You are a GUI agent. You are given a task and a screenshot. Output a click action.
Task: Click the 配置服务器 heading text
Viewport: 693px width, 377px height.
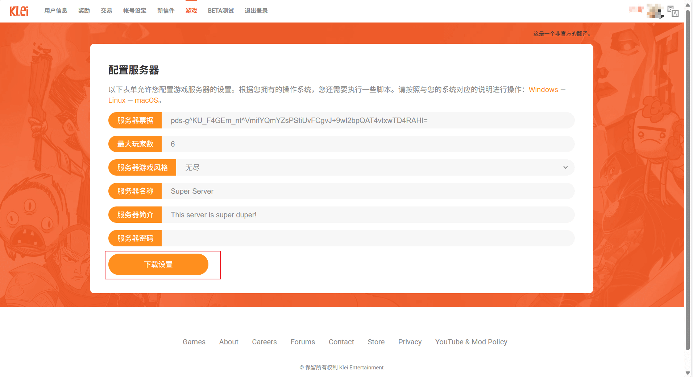coord(134,70)
